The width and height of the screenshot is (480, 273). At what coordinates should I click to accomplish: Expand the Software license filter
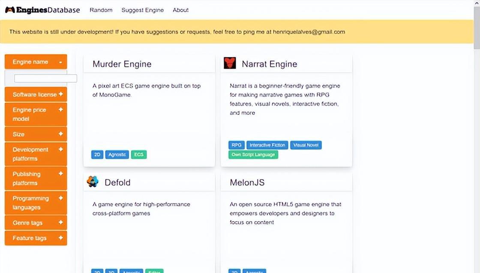(x=36, y=95)
